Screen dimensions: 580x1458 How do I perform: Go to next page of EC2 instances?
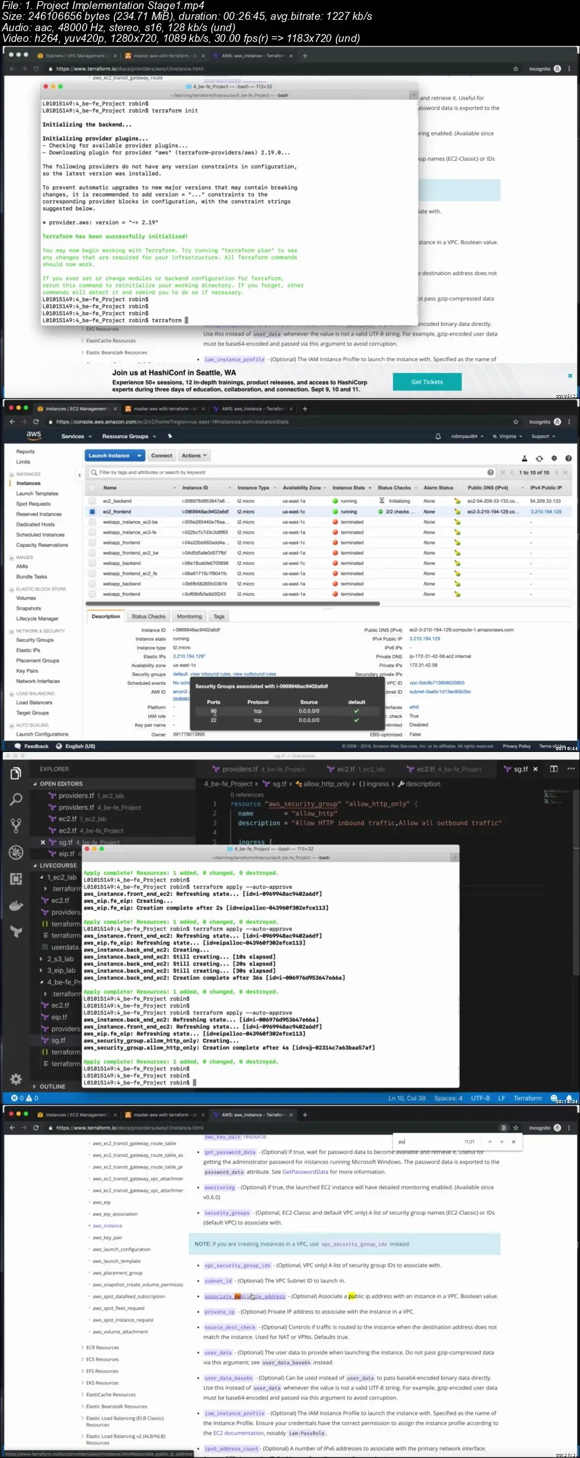click(557, 473)
